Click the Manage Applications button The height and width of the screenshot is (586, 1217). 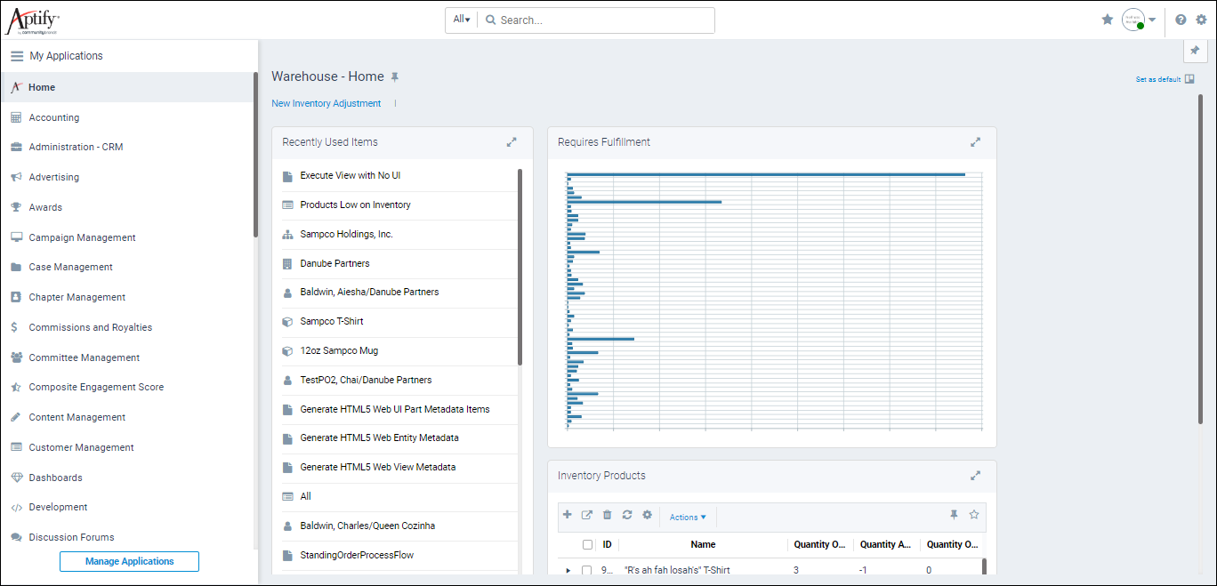129,561
